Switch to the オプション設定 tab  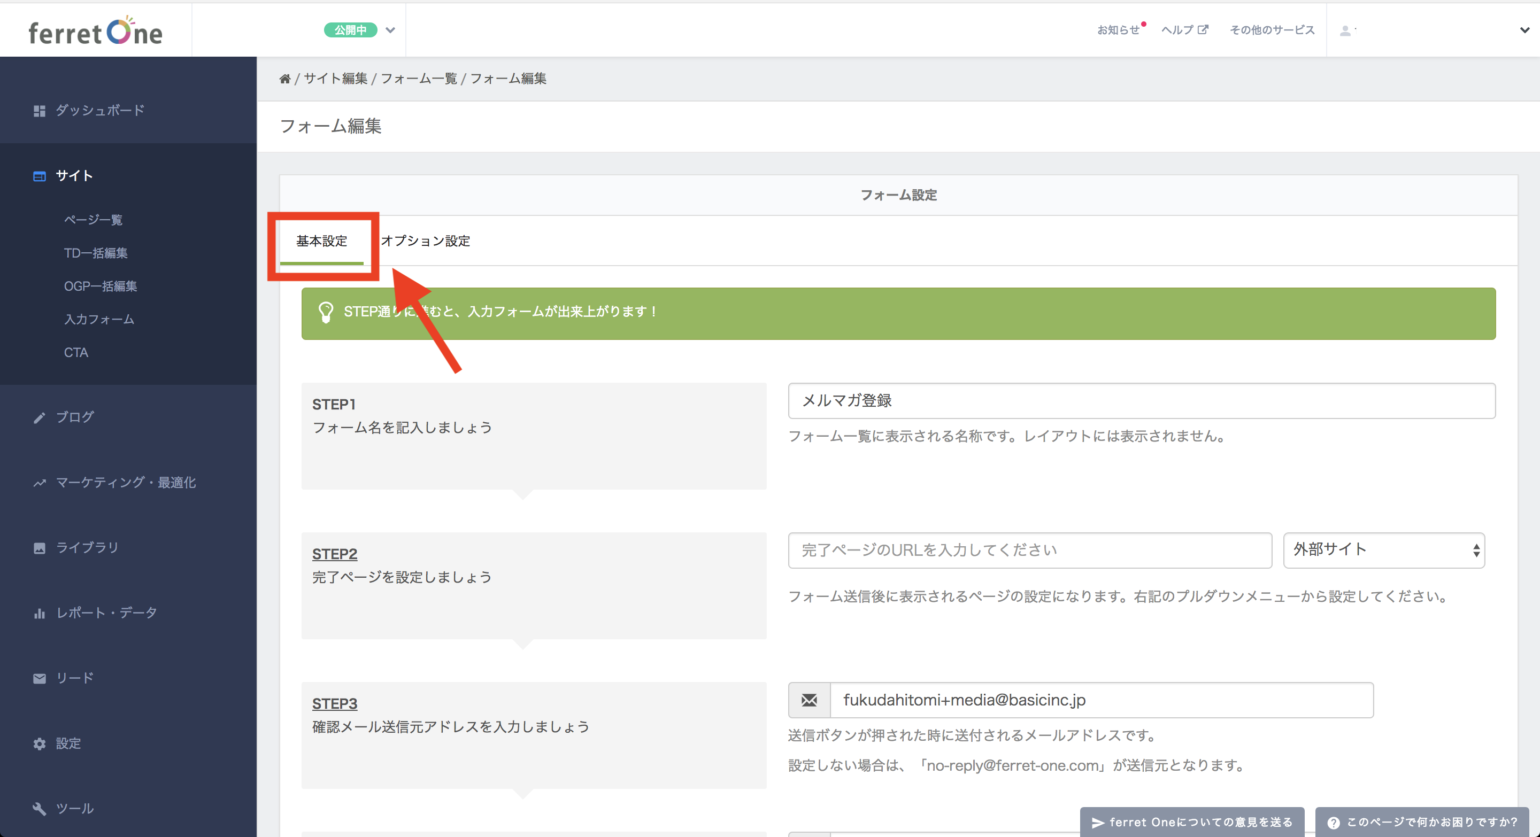coord(426,242)
